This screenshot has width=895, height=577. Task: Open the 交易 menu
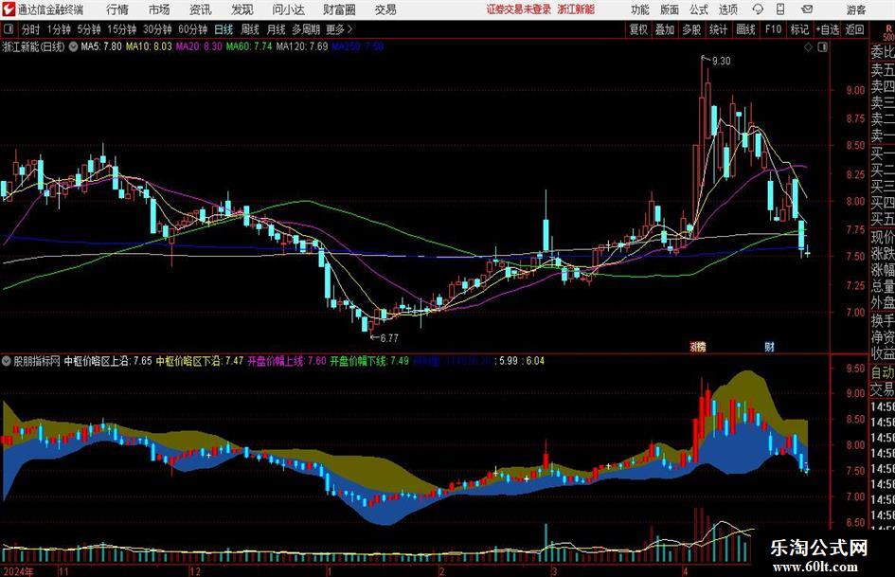385,9
